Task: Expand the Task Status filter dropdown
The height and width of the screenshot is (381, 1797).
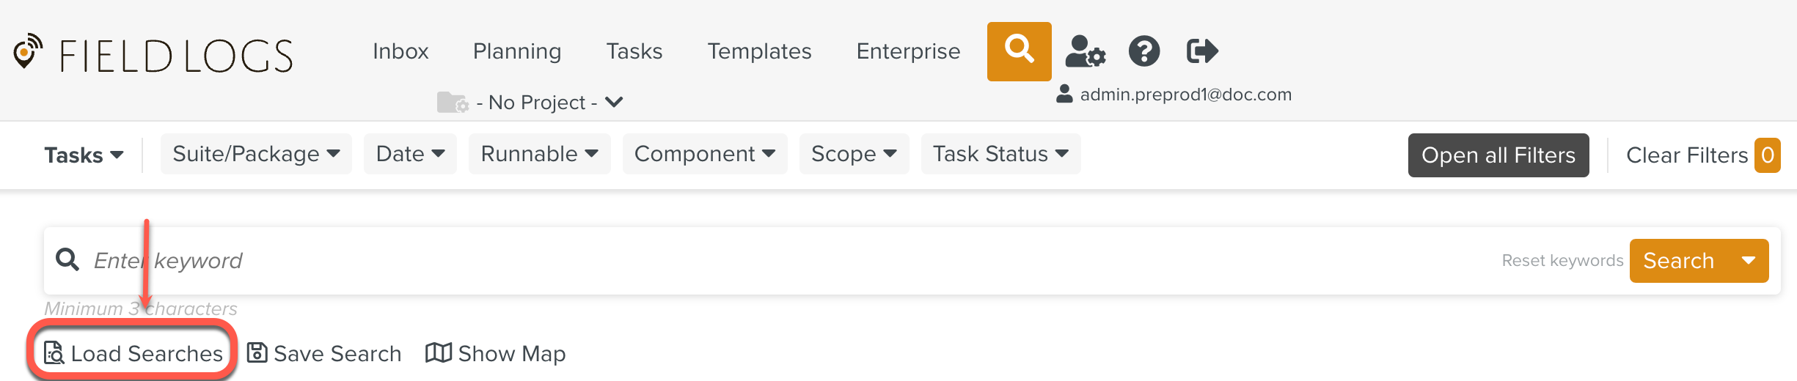Action: (x=1000, y=154)
